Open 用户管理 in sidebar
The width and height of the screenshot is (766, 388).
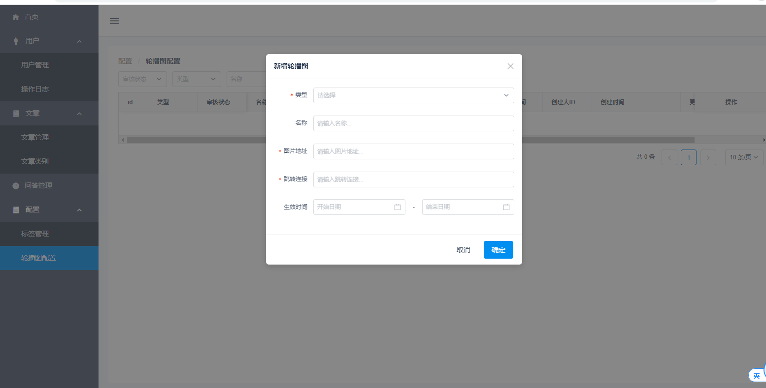[49, 65]
